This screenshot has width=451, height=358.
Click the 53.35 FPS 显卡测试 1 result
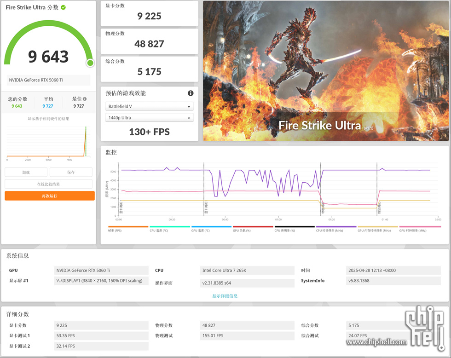tap(101, 336)
